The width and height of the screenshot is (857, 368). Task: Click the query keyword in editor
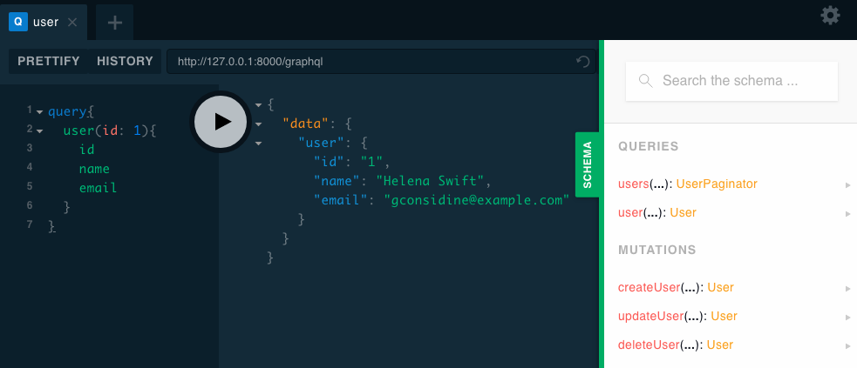pos(67,111)
